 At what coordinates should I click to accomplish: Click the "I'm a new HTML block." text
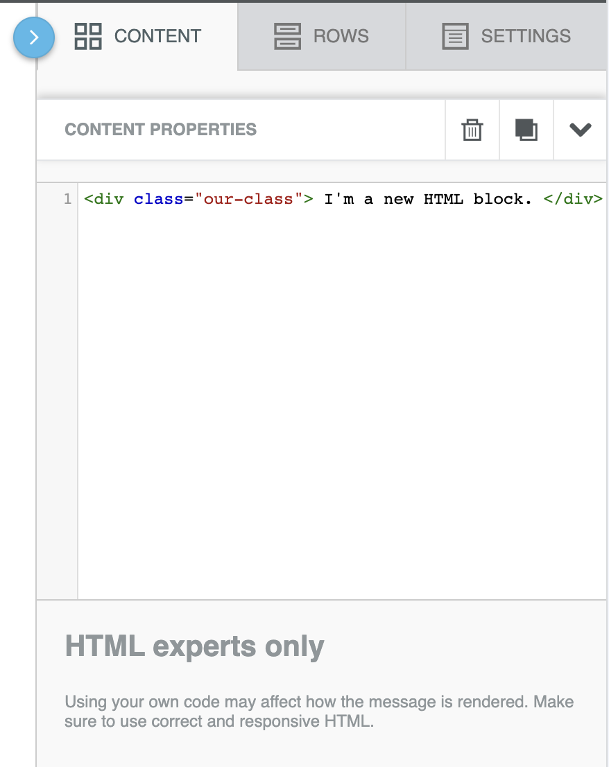click(428, 199)
